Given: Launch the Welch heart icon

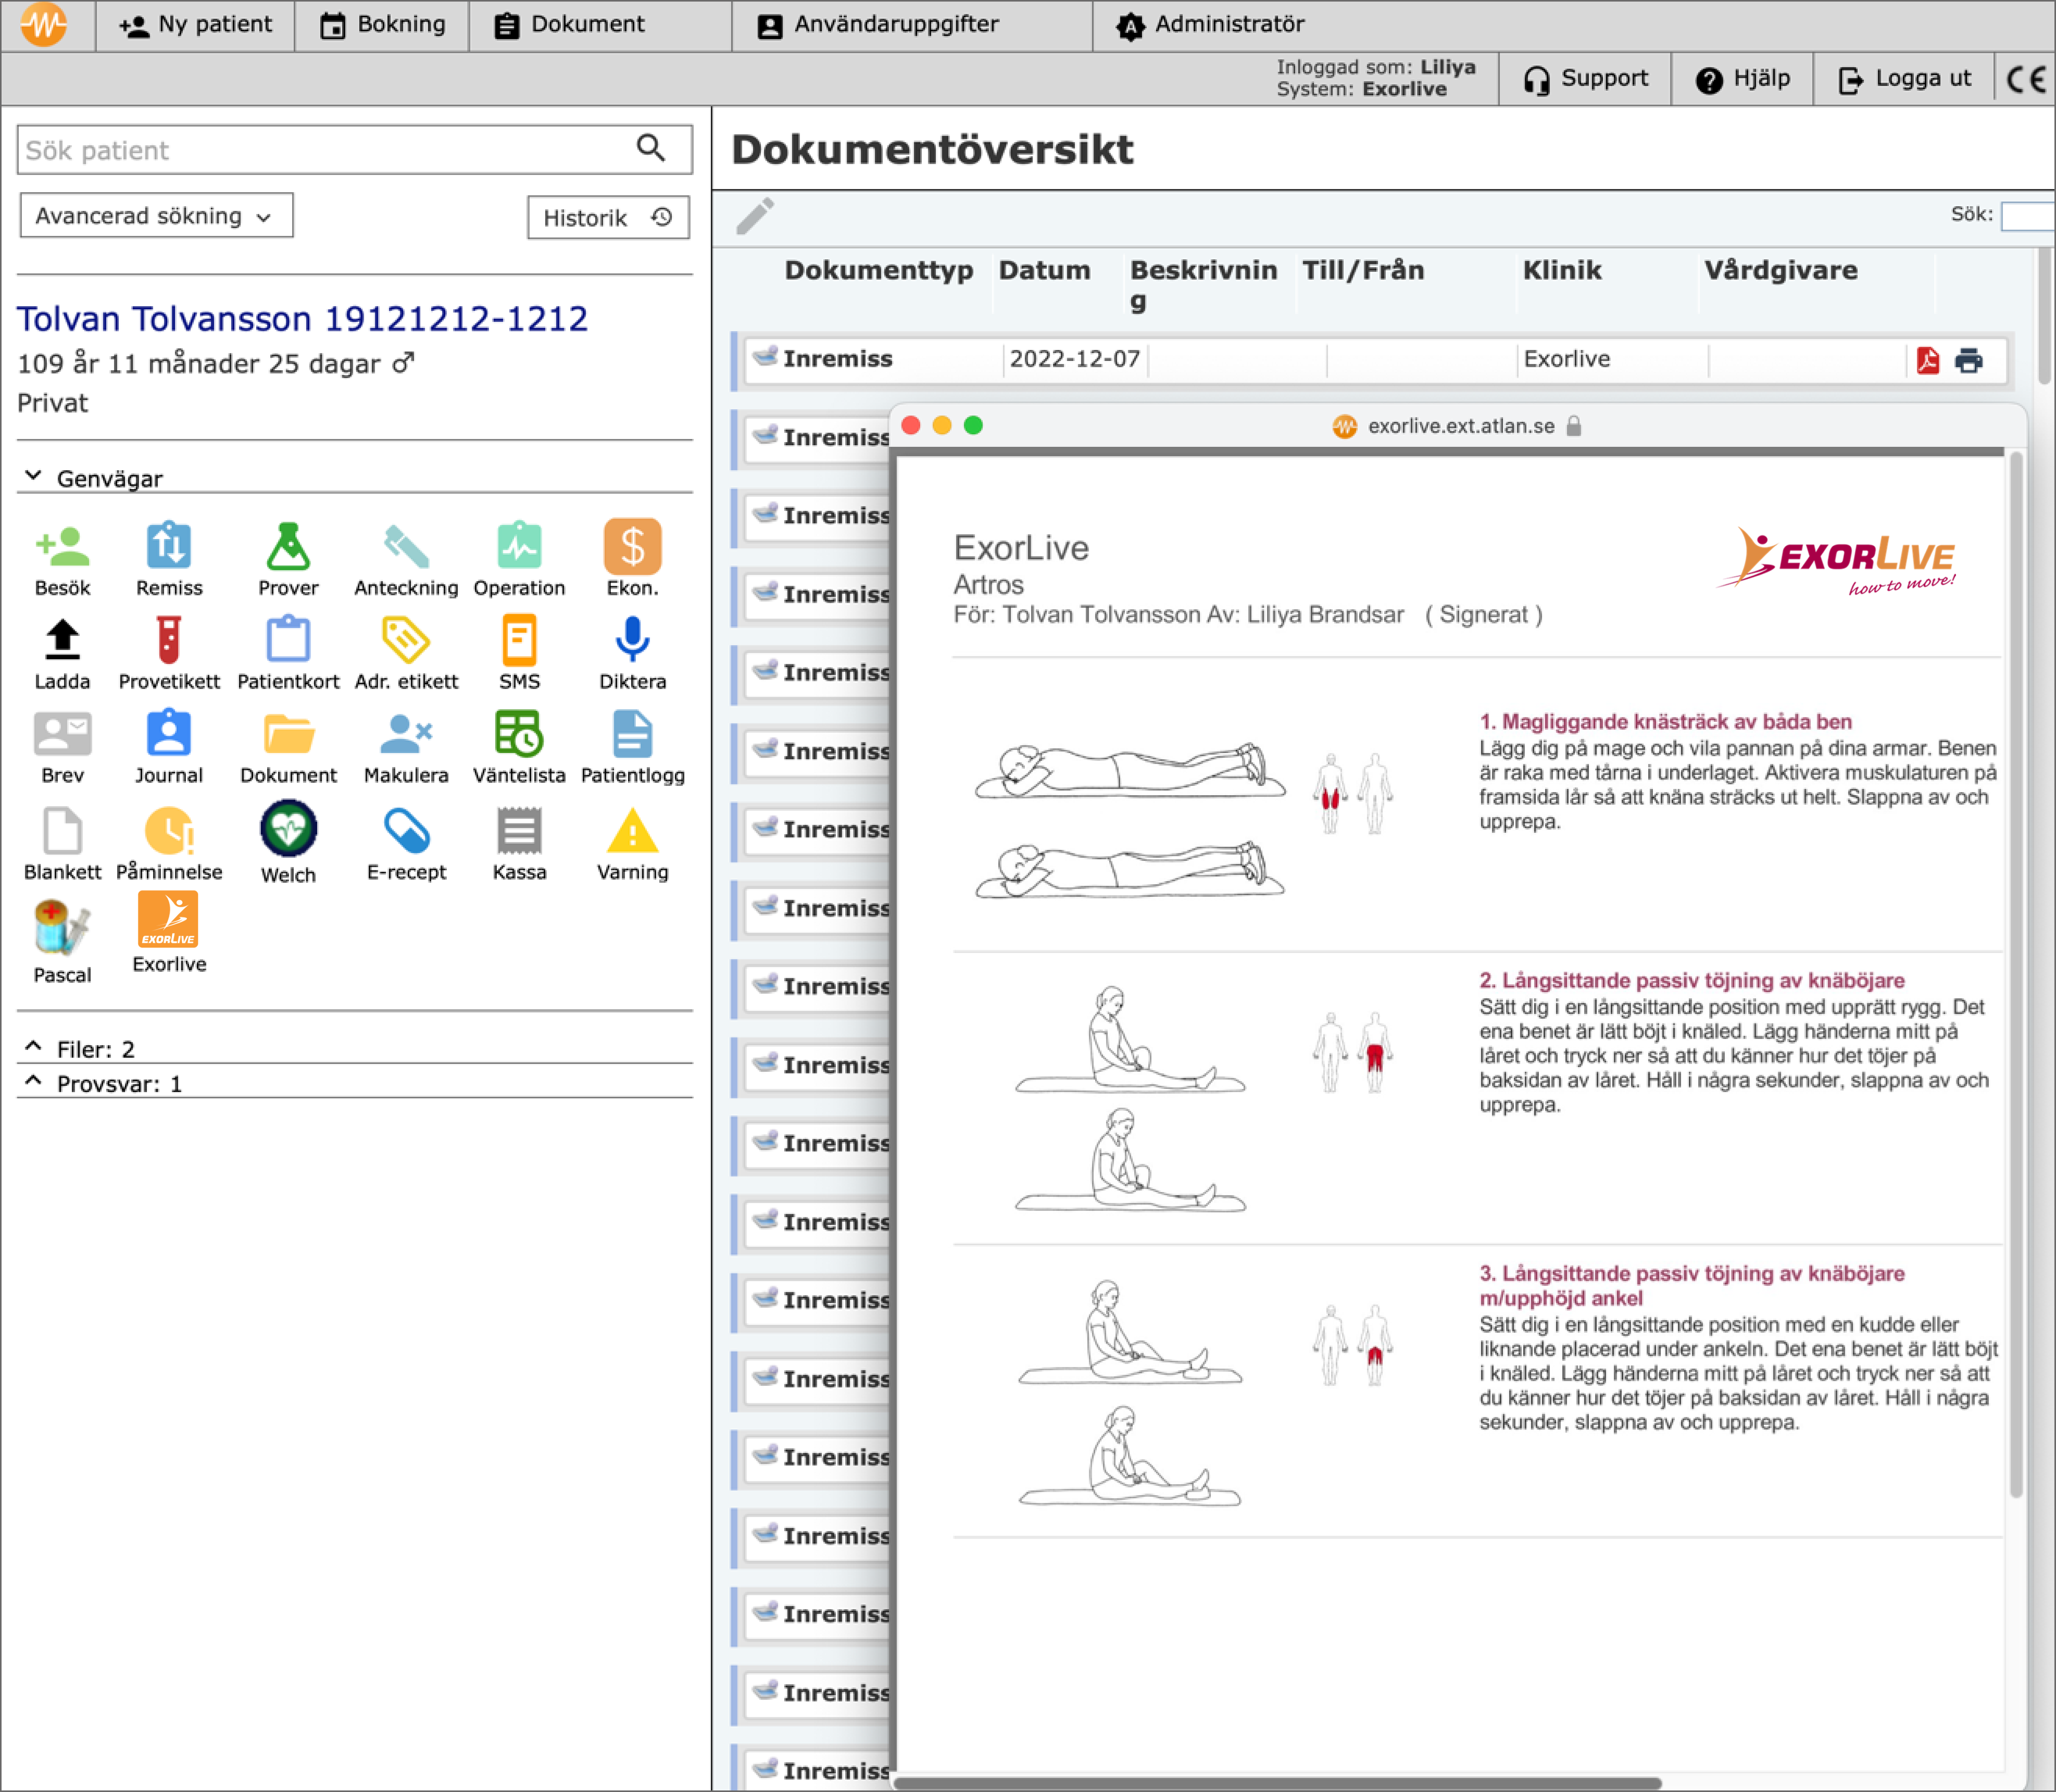Looking at the screenshot, I should pos(288,829).
